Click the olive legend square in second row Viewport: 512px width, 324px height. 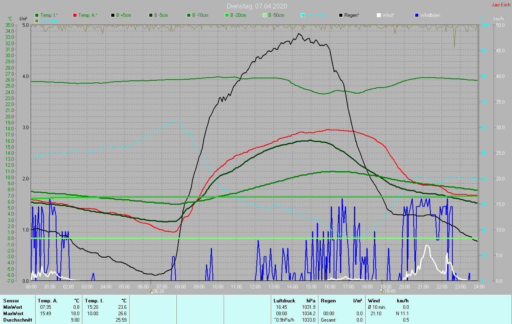point(37,20)
